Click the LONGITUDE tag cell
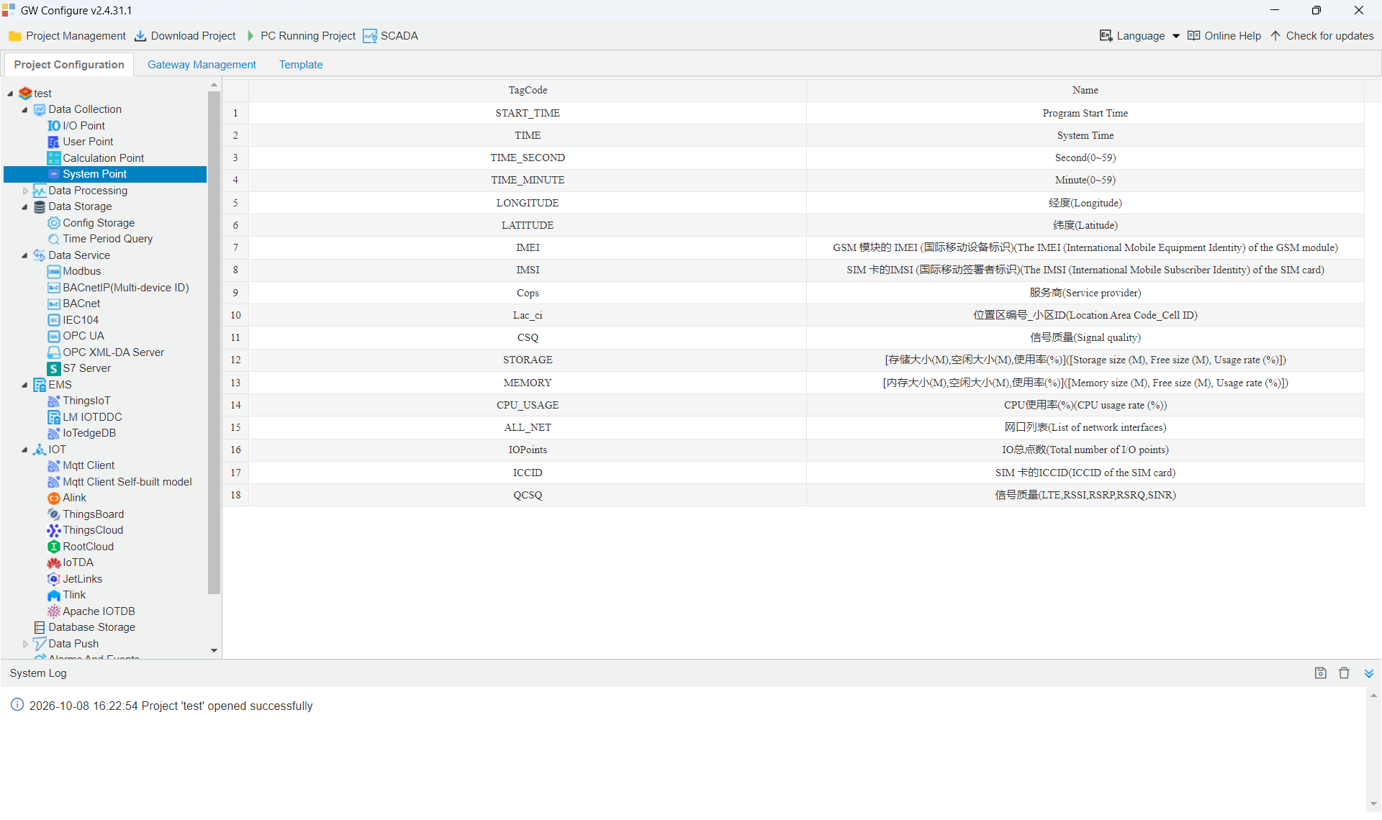The width and height of the screenshot is (1382, 820). [528, 203]
